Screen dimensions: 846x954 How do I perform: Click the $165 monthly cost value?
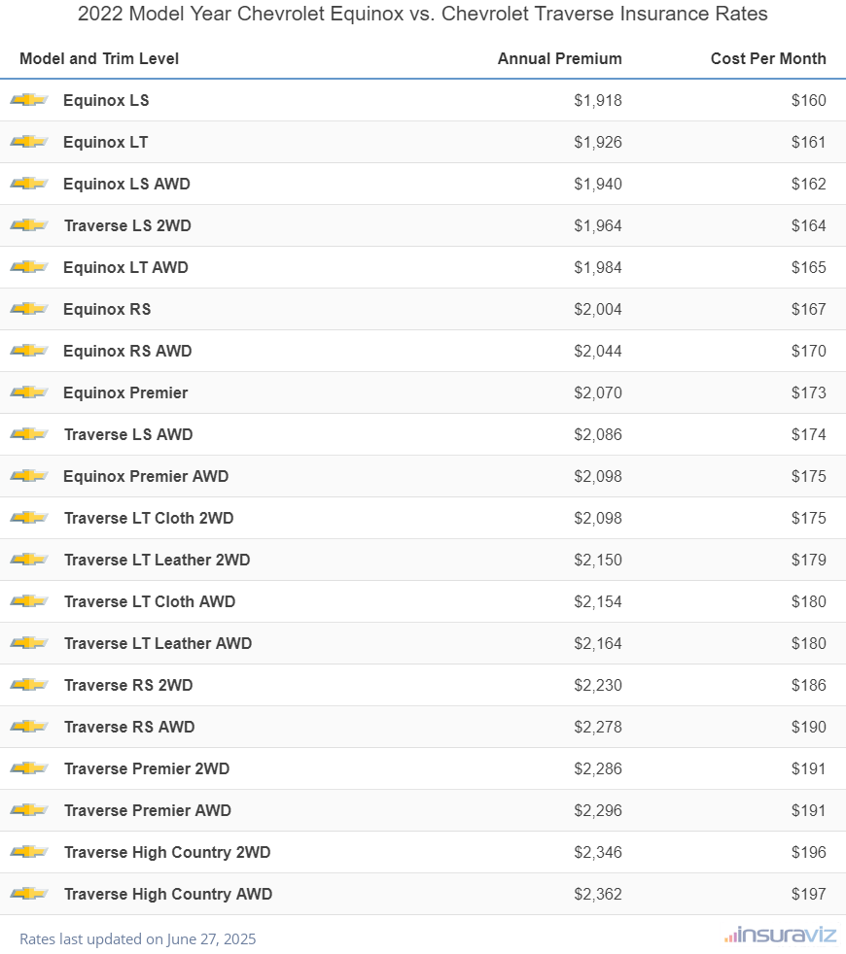809,267
